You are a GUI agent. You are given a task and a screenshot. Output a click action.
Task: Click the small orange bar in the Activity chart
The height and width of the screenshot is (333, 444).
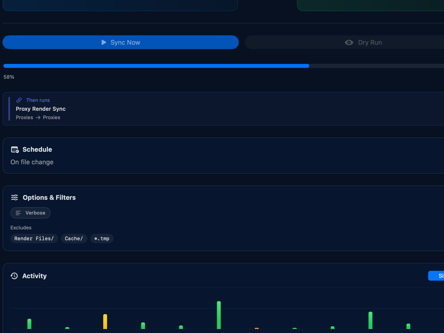[x=257, y=328]
